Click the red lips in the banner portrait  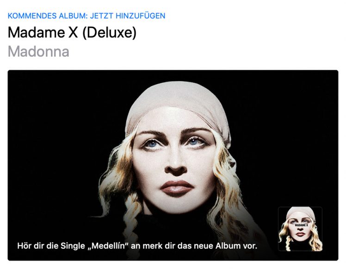pyautogui.click(x=177, y=188)
